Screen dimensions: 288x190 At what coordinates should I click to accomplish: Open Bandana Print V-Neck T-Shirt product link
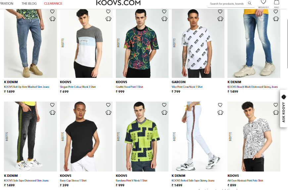pyautogui.click(x=131, y=180)
